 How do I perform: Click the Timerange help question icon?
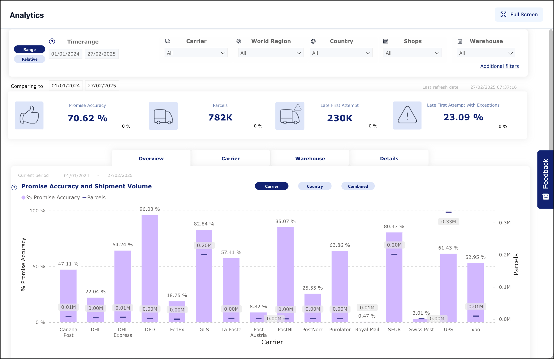point(52,41)
